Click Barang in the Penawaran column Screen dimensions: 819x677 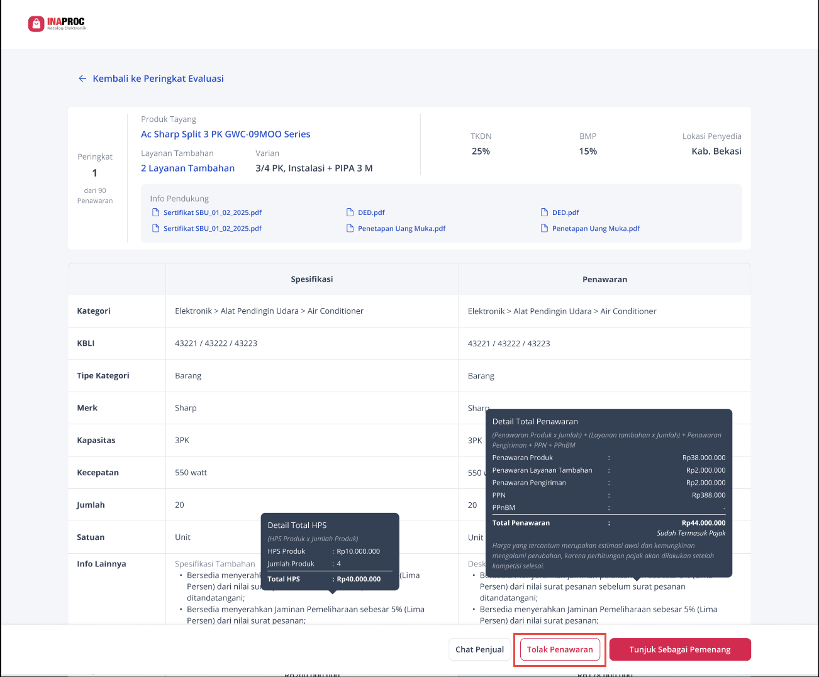pyautogui.click(x=481, y=376)
